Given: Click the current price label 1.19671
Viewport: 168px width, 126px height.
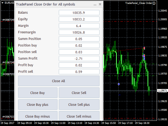Looking at the screenshot, I should (x=162, y=91).
